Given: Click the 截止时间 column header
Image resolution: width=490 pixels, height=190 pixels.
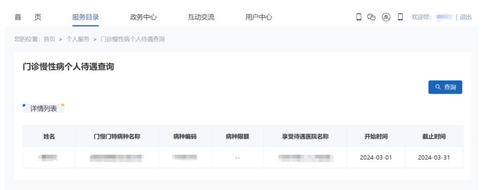Looking at the screenshot, I should [434, 136].
